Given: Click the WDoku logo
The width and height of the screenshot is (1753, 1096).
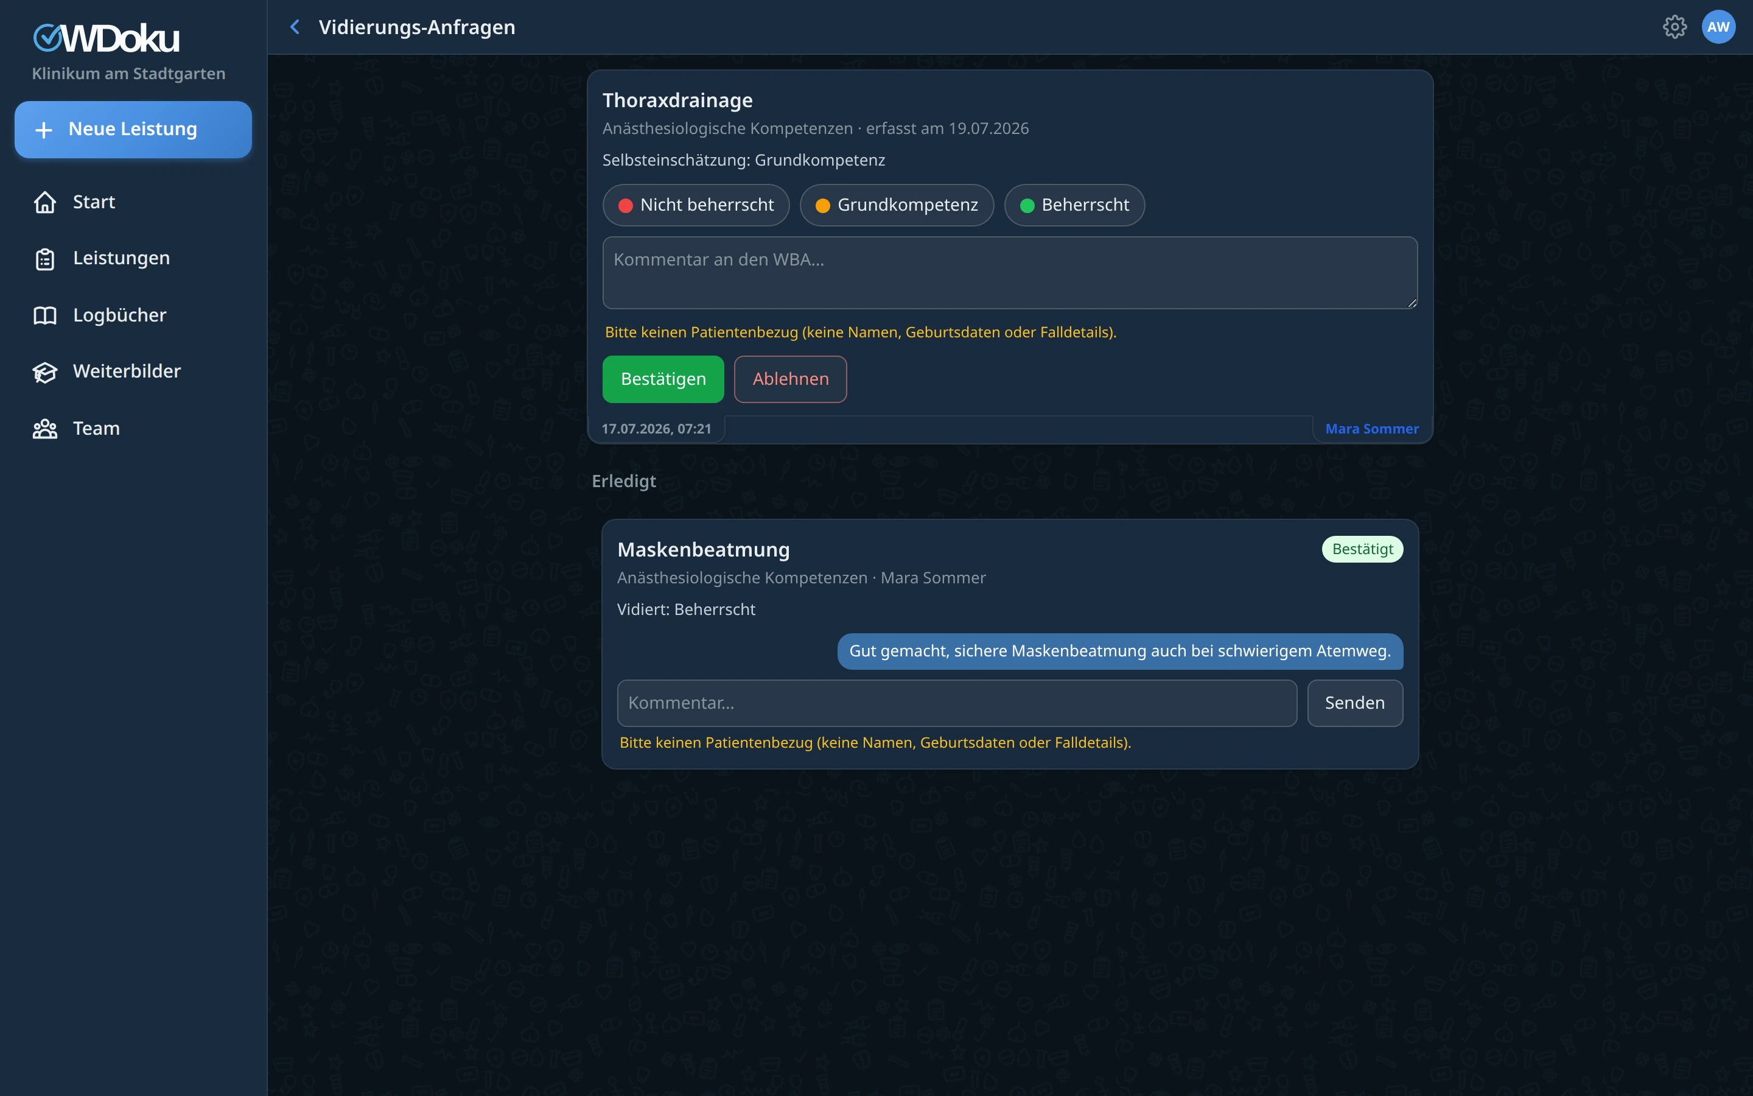Looking at the screenshot, I should click(x=107, y=38).
